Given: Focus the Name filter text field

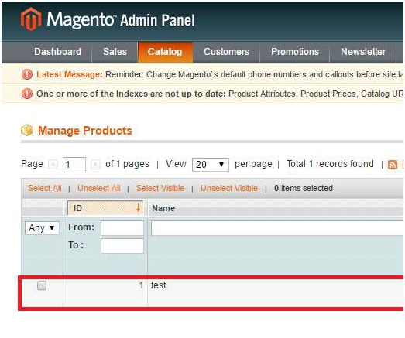Looking at the screenshot, I should pyautogui.click(x=277, y=228).
